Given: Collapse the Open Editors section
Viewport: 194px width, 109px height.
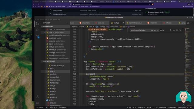Looking at the screenshot, I should [55, 27].
